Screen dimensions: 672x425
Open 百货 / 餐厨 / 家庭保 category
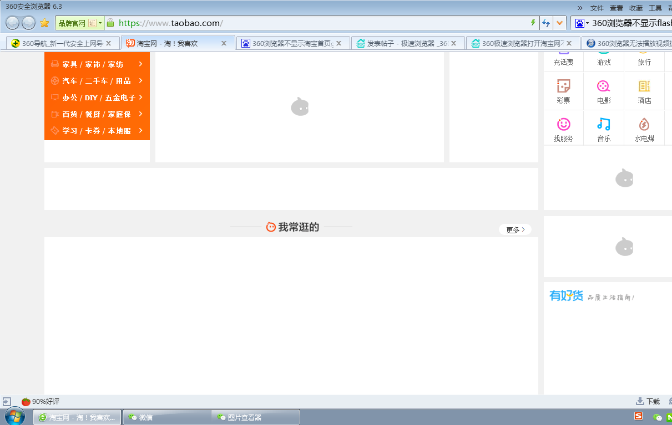97,114
